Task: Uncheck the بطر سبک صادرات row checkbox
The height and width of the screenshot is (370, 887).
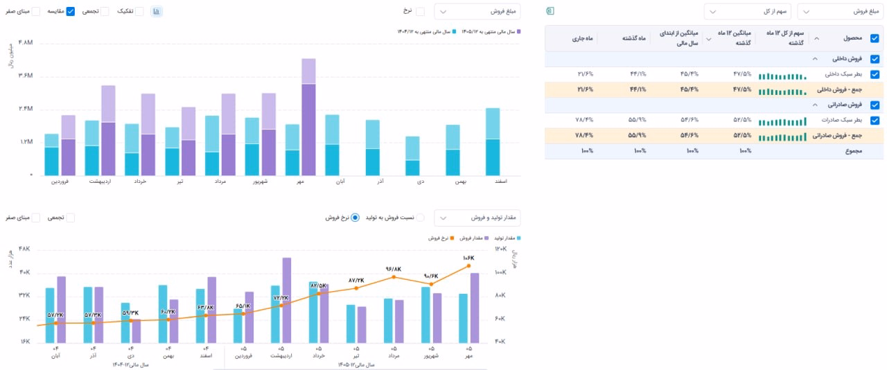Action: [875, 120]
